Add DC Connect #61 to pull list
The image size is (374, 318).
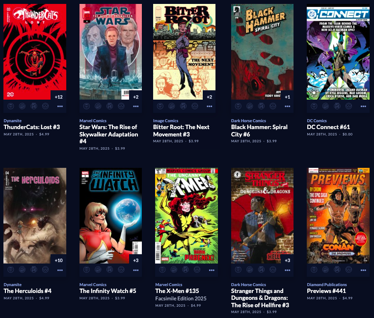[x=314, y=106]
